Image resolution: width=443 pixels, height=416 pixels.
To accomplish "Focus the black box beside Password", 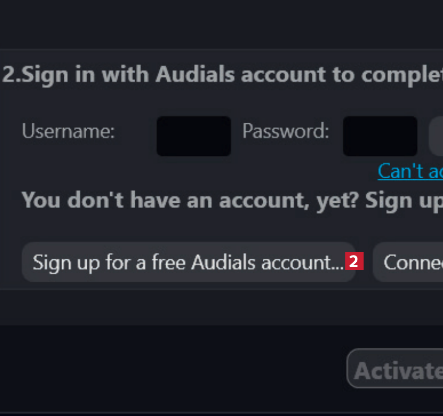I will coord(380,136).
